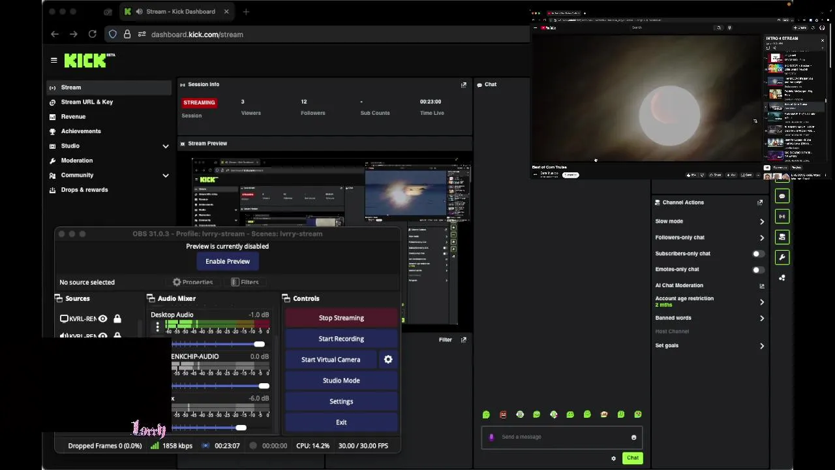
Task: Click the channel actions icon in right sidebar
Action: (x=782, y=237)
